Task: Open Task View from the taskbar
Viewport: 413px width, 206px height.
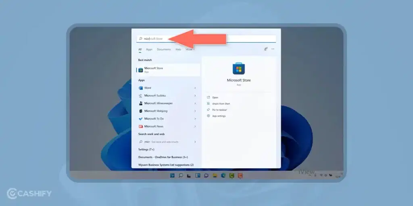Action: tap(189, 175)
